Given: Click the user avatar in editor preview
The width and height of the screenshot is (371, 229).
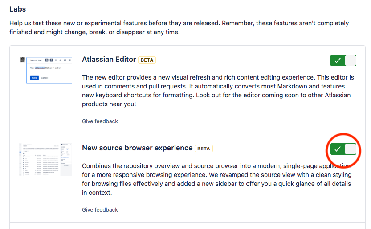Looking at the screenshot, I should (x=23, y=60).
